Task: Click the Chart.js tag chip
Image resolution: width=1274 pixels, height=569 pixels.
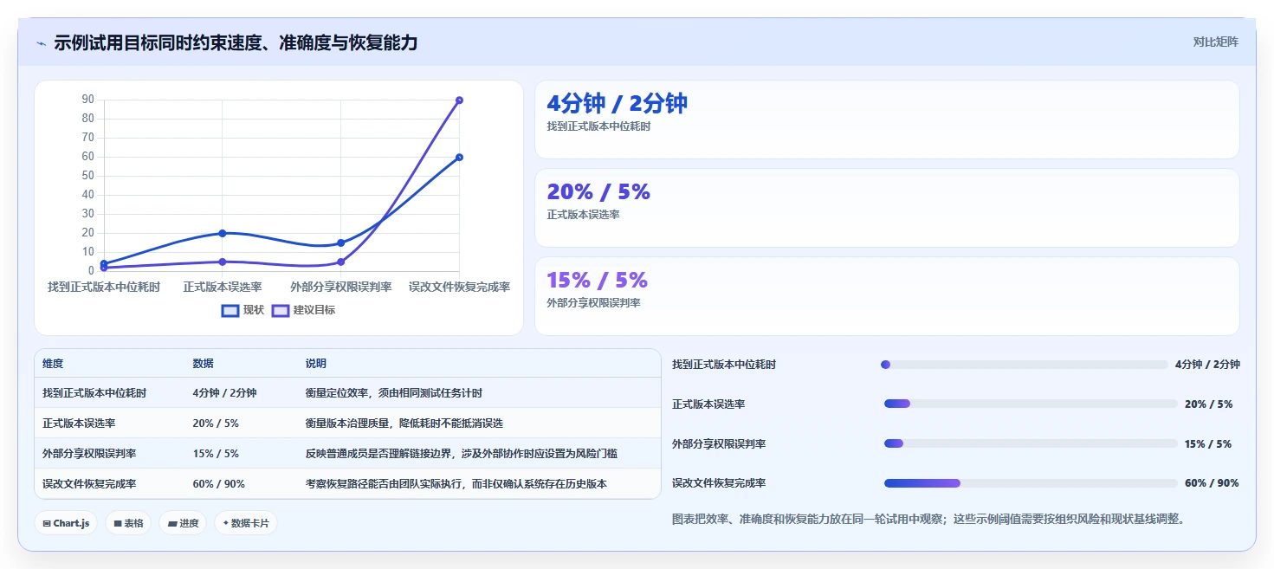Action: (66, 523)
